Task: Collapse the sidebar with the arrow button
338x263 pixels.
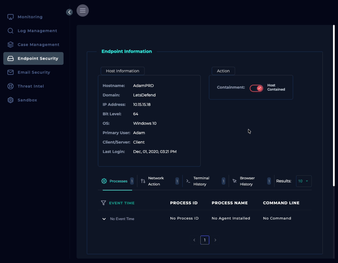Action: point(69,12)
